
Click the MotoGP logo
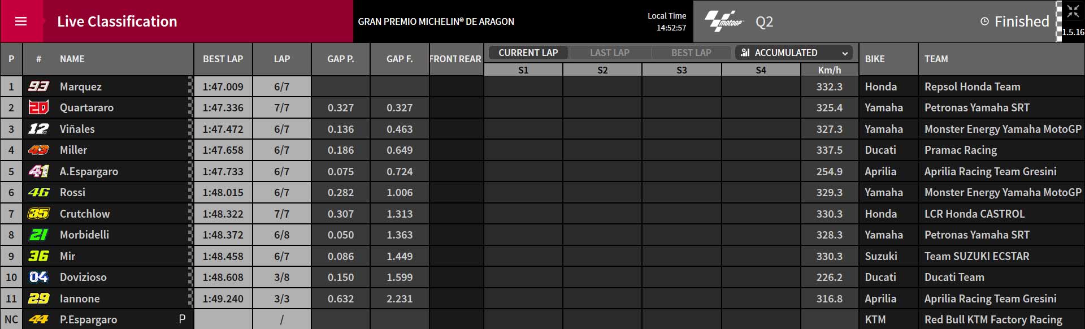[x=724, y=21]
